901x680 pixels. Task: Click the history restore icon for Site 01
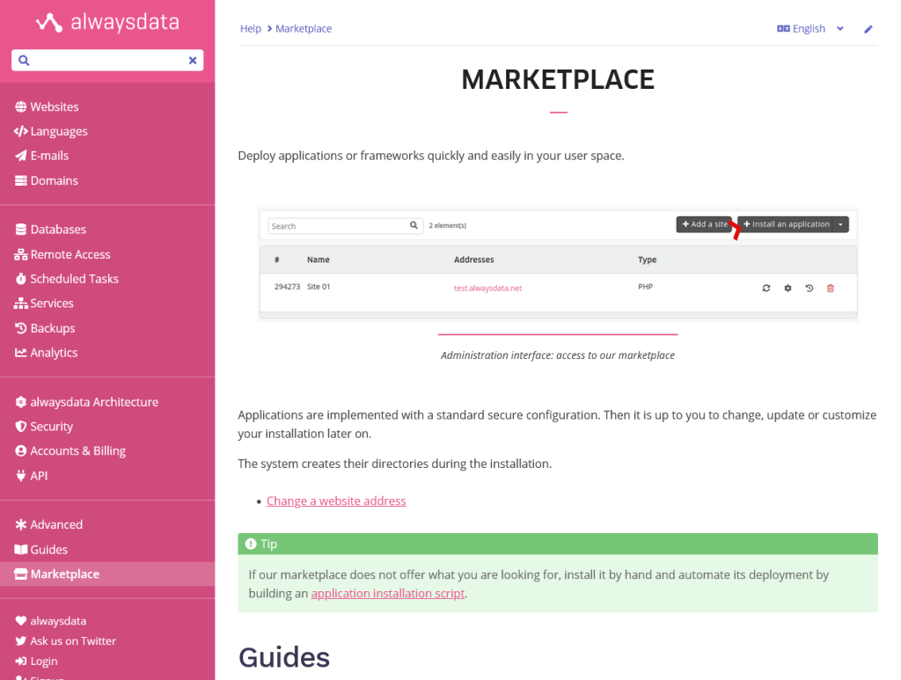pos(809,288)
